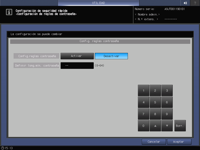Click the 15:13 time display
This screenshot has height=150, width=200.
[9, 148]
